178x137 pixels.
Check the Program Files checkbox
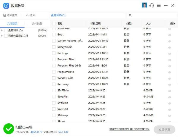click(54, 59)
